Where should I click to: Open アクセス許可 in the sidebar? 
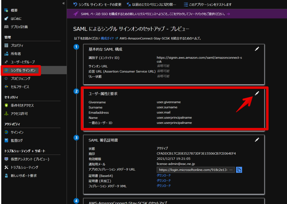(19, 114)
